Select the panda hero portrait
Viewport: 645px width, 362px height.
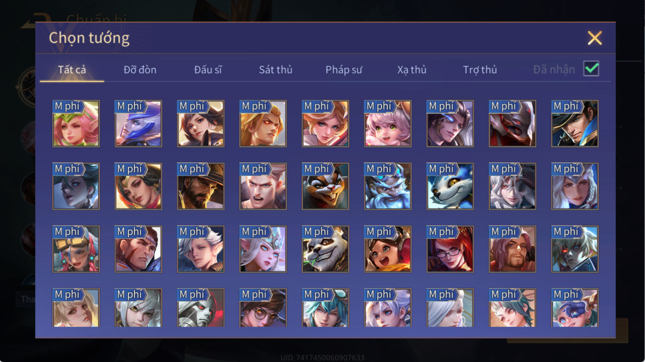tap(325, 249)
